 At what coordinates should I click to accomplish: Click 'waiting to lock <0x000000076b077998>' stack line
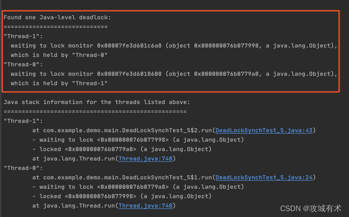point(138,140)
